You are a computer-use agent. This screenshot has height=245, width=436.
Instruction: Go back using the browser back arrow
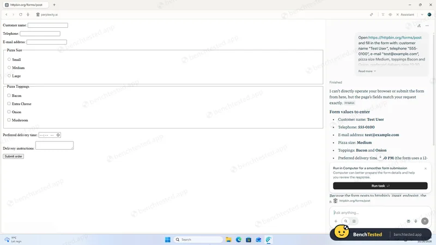7,15
